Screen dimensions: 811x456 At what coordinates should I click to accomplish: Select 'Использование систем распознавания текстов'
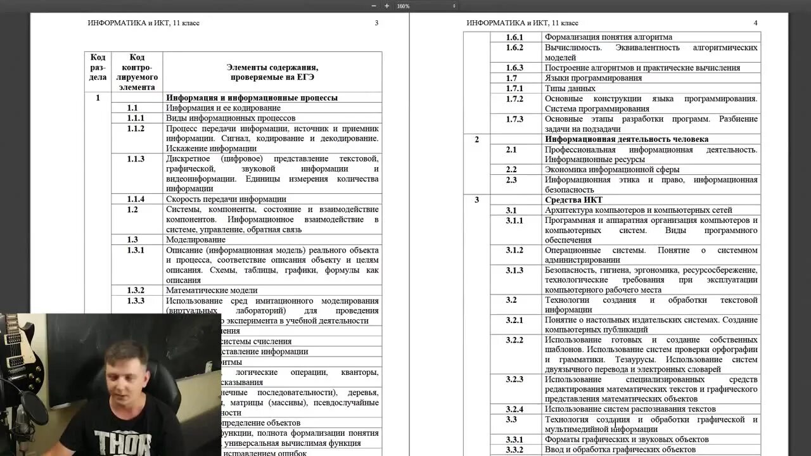tap(630, 409)
